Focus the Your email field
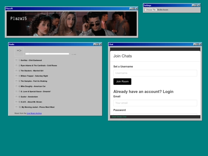 tap(155, 103)
